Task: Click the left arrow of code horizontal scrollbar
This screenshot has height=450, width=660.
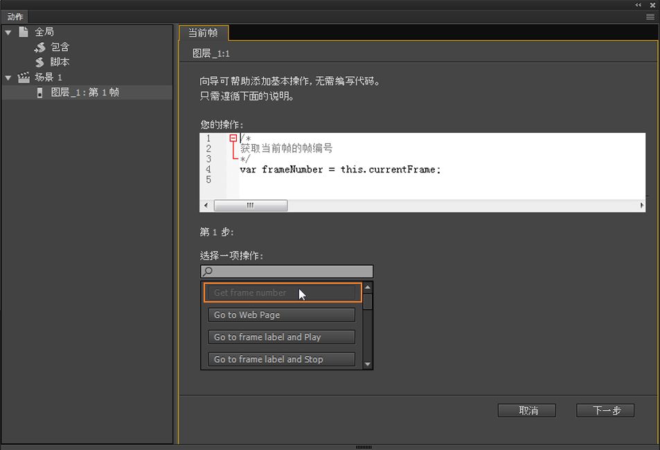Action: (x=206, y=206)
